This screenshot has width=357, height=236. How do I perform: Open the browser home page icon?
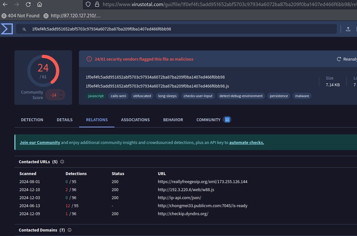pyautogui.click(x=40, y=4)
